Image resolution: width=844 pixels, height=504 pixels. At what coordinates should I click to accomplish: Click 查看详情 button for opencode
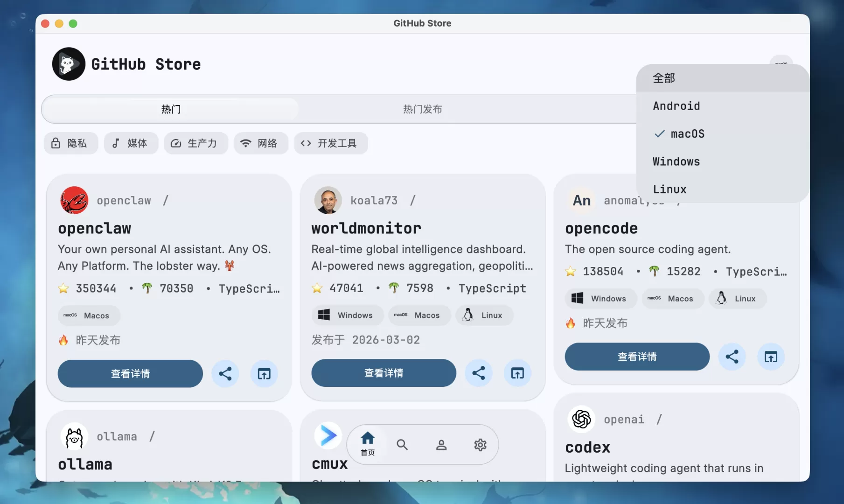click(x=637, y=357)
